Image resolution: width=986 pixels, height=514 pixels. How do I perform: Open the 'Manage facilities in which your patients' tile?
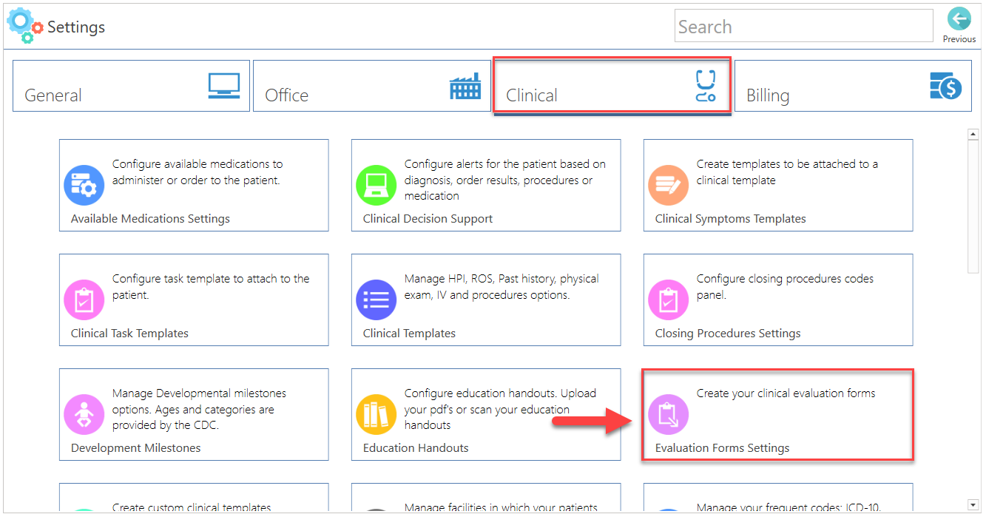(486, 498)
